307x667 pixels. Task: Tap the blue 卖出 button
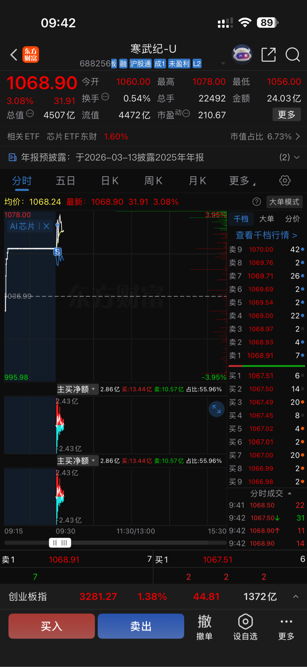141,626
